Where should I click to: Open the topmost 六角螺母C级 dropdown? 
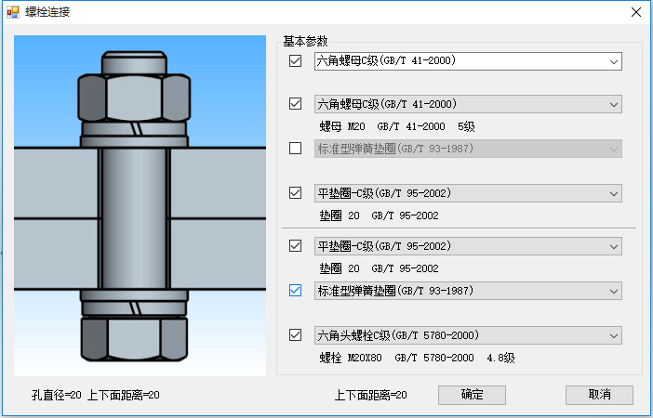pos(468,61)
